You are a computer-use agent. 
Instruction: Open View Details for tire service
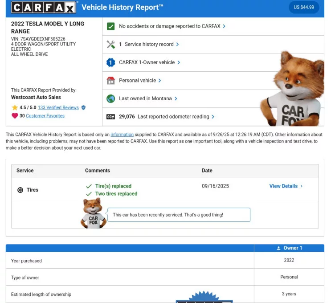point(286,186)
